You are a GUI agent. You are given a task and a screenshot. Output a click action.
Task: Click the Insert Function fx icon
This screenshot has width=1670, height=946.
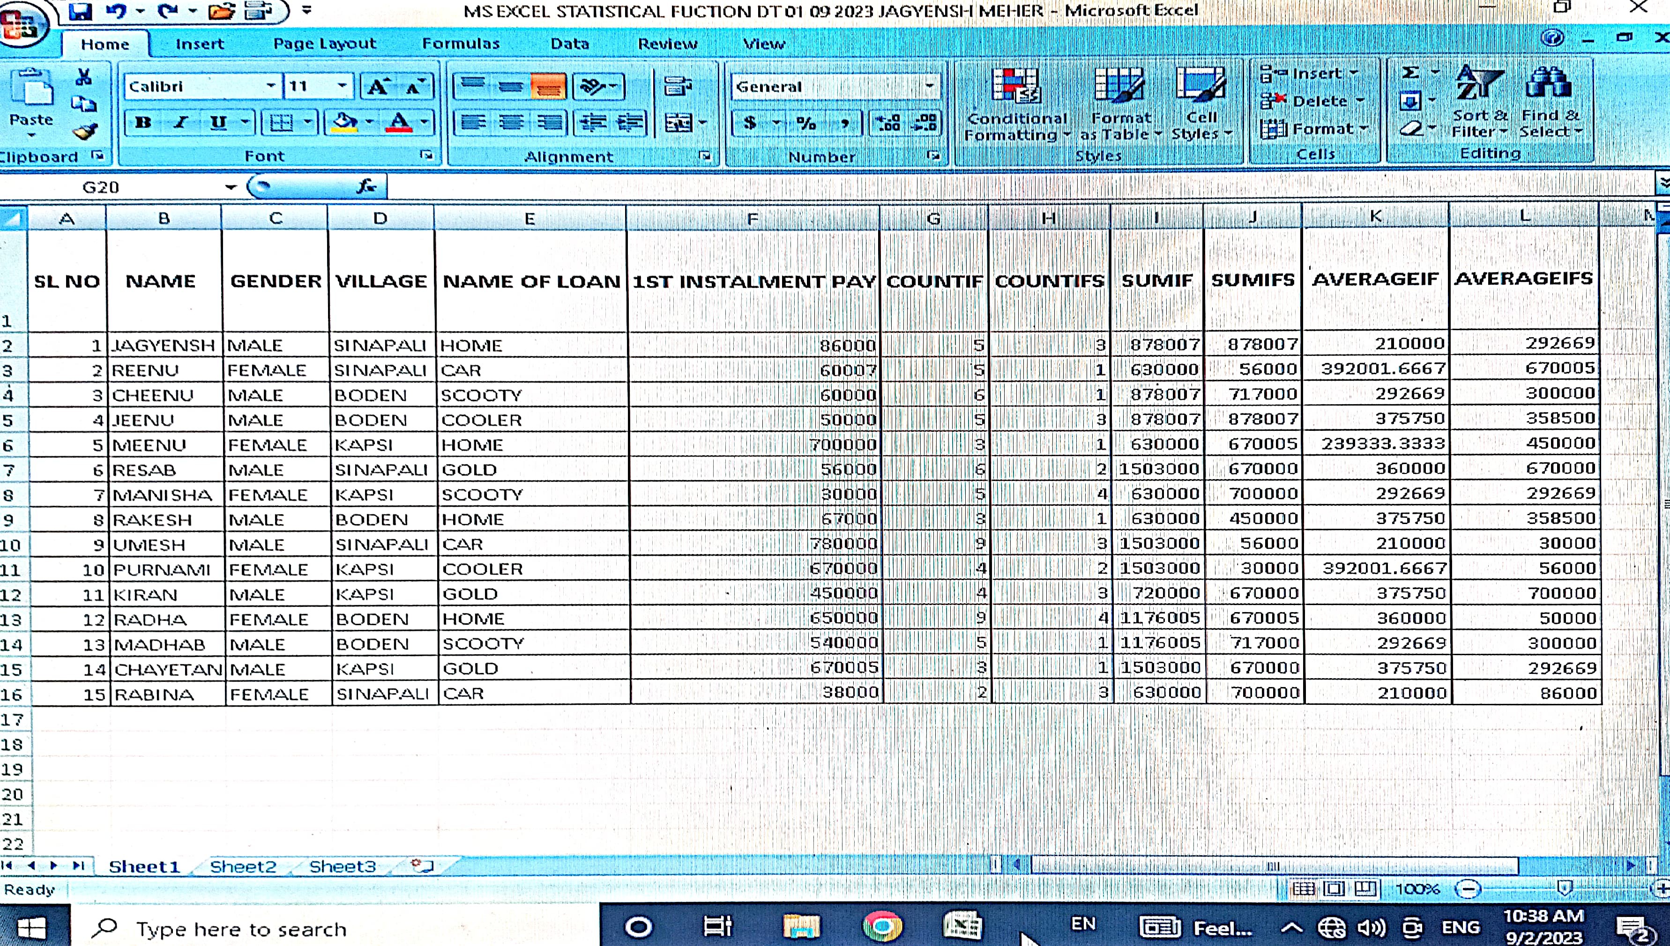(x=366, y=186)
